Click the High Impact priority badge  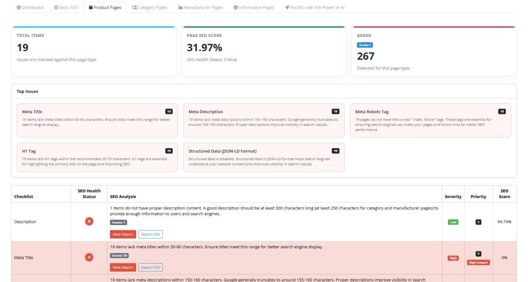point(478,262)
